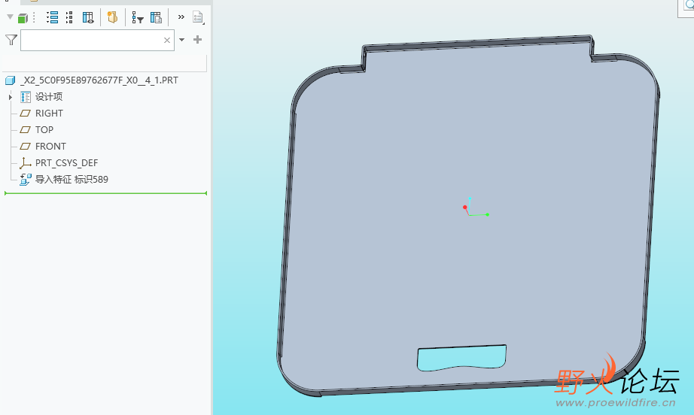Click the part icon beside root filename
The width and height of the screenshot is (694, 415).
pos(11,80)
